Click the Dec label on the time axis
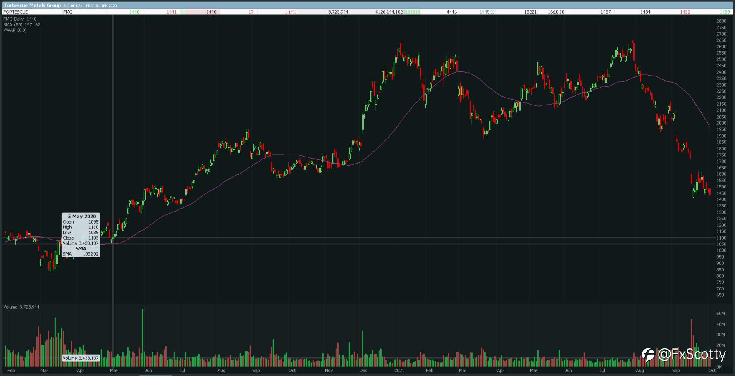 363,371
